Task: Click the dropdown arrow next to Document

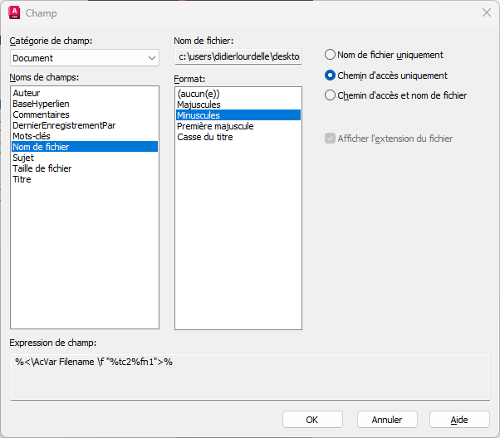Action: coord(152,58)
